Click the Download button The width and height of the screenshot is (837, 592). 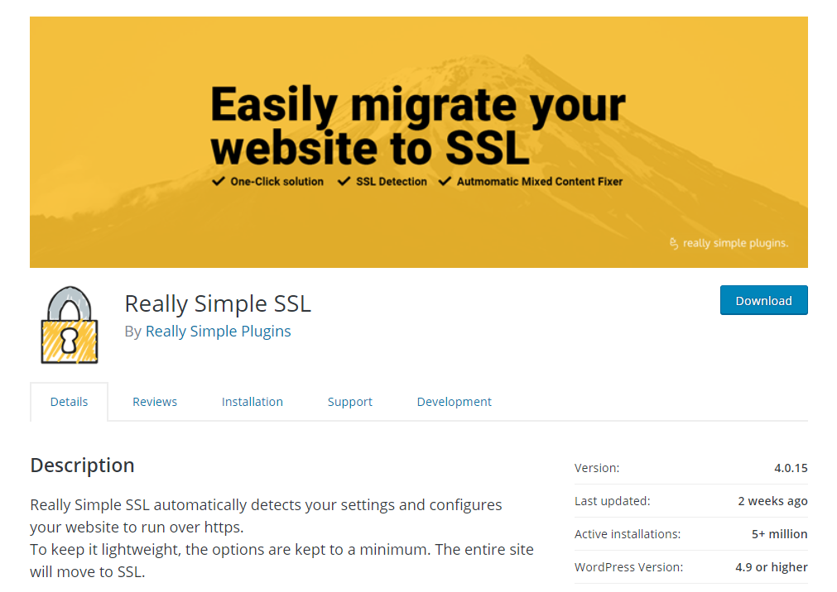pyautogui.click(x=763, y=300)
